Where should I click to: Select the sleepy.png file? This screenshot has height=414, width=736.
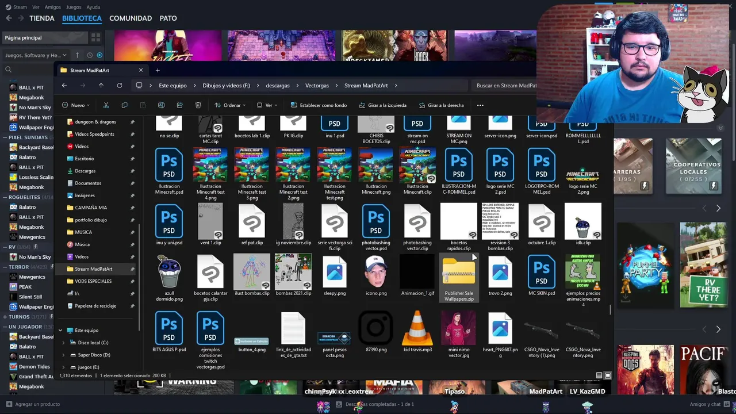click(335, 275)
